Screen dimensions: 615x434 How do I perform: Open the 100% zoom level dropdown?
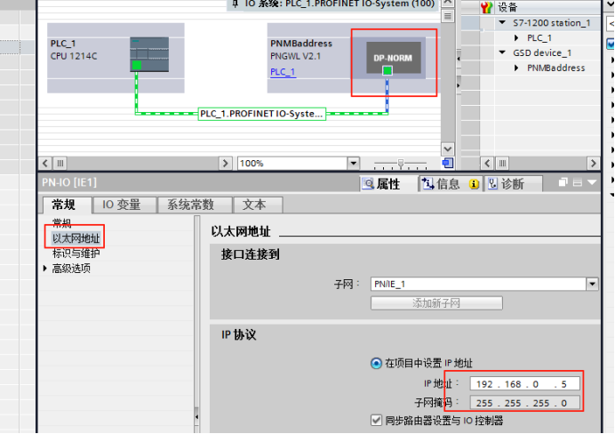tap(353, 163)
